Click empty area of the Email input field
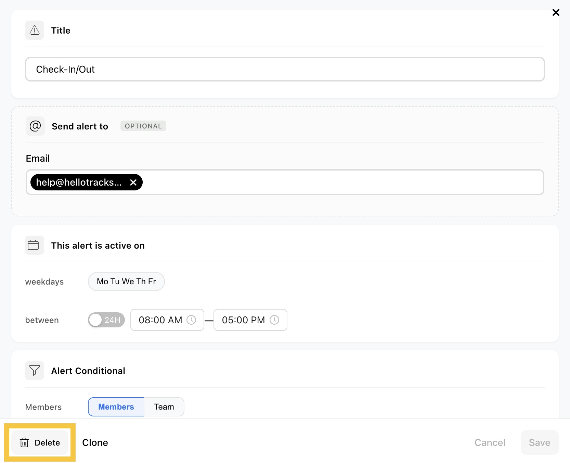This screenshot has height=463, width=570. pyautogui.click(x=342, y=183)
